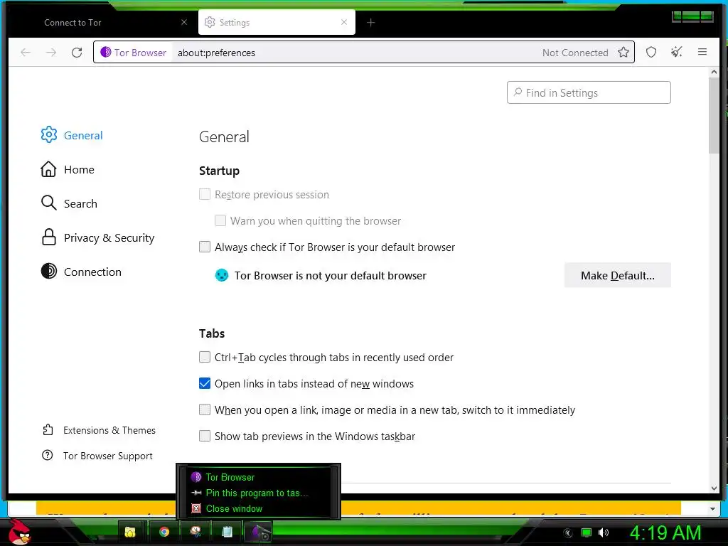Reload the current page

coord(77,53)
